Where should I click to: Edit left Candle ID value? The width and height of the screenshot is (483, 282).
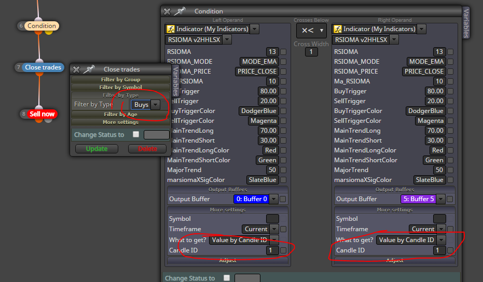(272, 250)
